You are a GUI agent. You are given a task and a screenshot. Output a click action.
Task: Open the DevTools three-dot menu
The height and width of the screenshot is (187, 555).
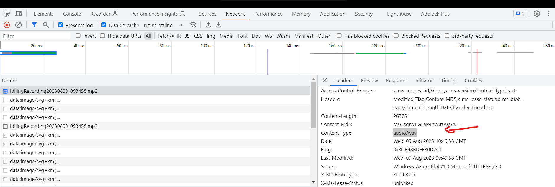click(x=549, y=14)
